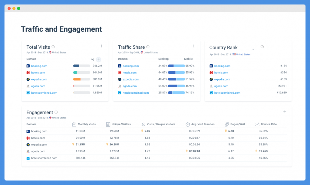This screenshot has height=185, width=310.
Task: Click the Traffic Share info icon
Action: point(148,47)
